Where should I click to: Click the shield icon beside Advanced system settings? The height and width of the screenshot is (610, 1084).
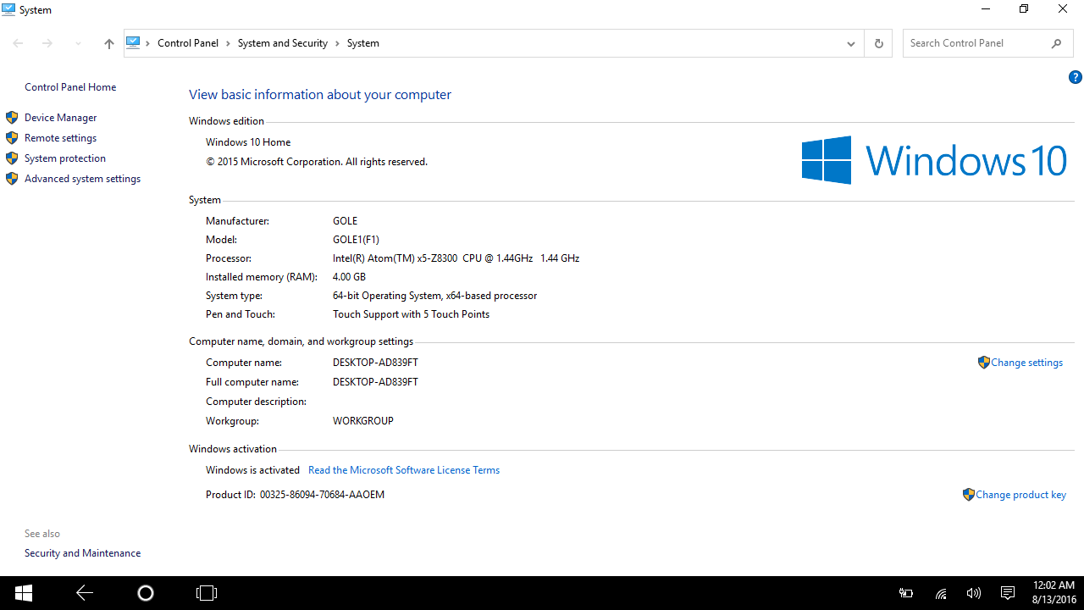coord(12,179)
